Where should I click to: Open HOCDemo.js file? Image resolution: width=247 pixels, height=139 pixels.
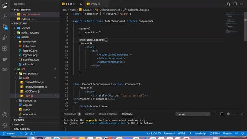(32, 92)
